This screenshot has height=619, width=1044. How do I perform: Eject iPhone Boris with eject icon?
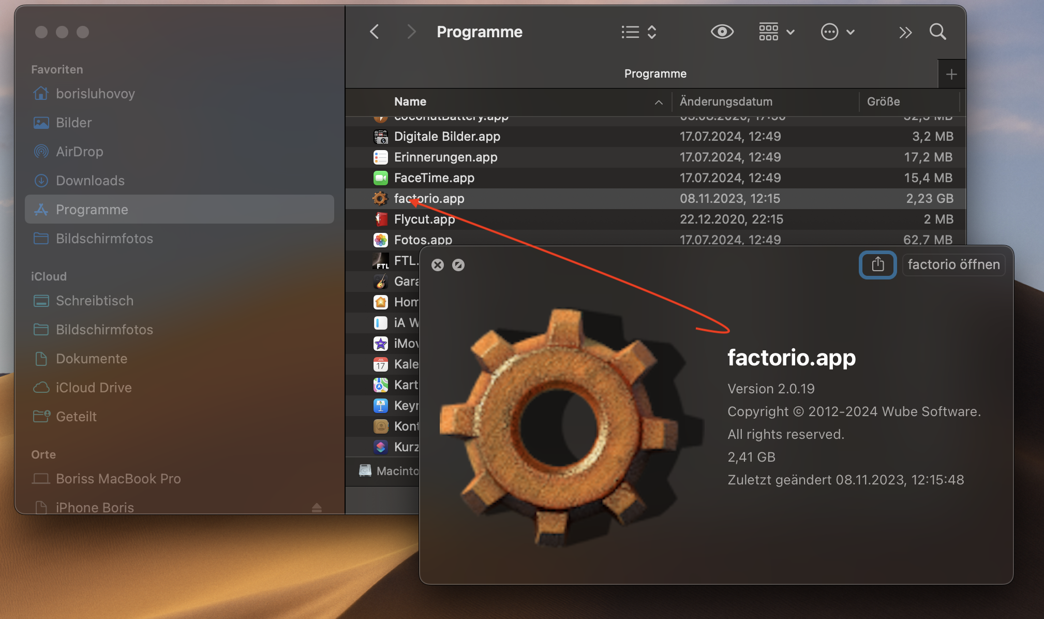(317, 508)
